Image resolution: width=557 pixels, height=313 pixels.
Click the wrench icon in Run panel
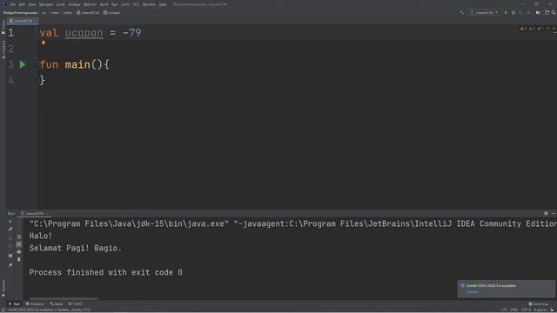pyautogui.click(x=10, y=230)
